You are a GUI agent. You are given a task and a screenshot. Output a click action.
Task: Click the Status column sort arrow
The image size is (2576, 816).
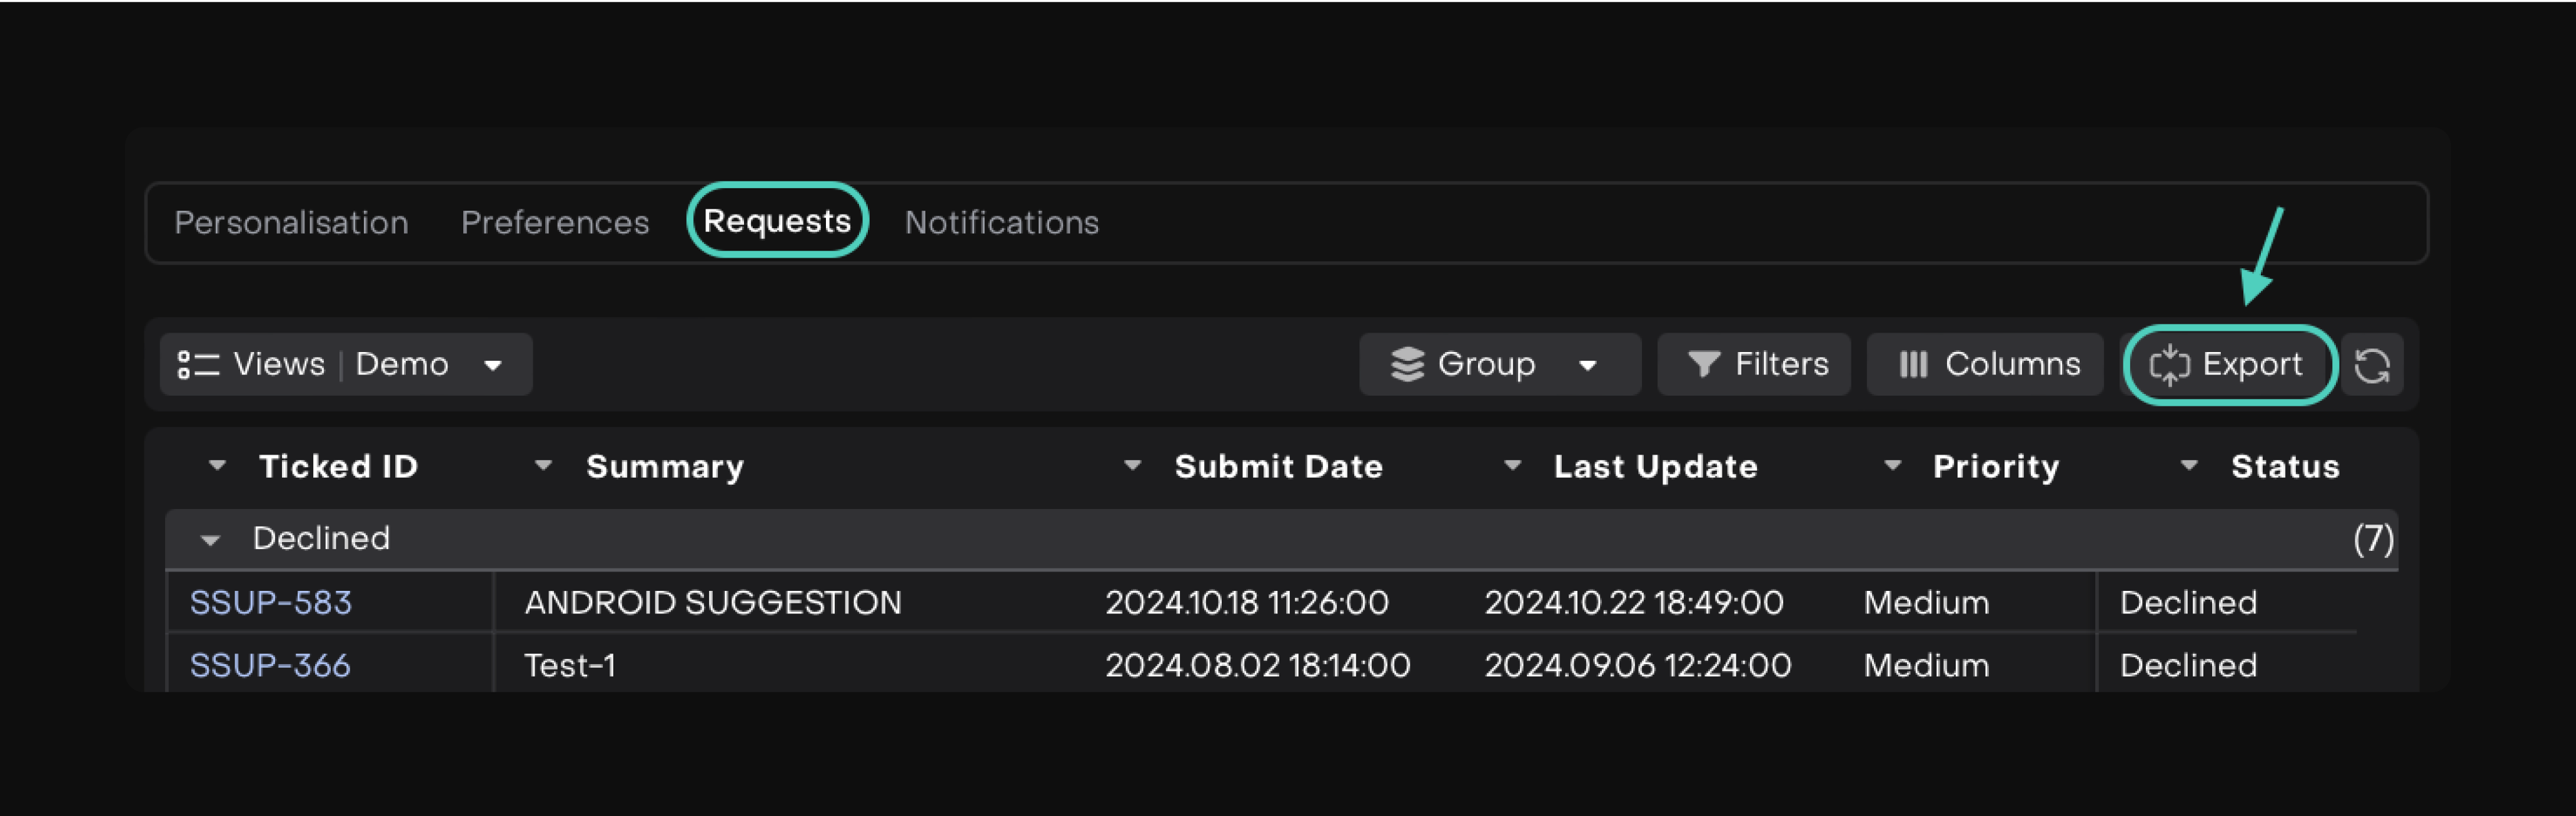2189,466
